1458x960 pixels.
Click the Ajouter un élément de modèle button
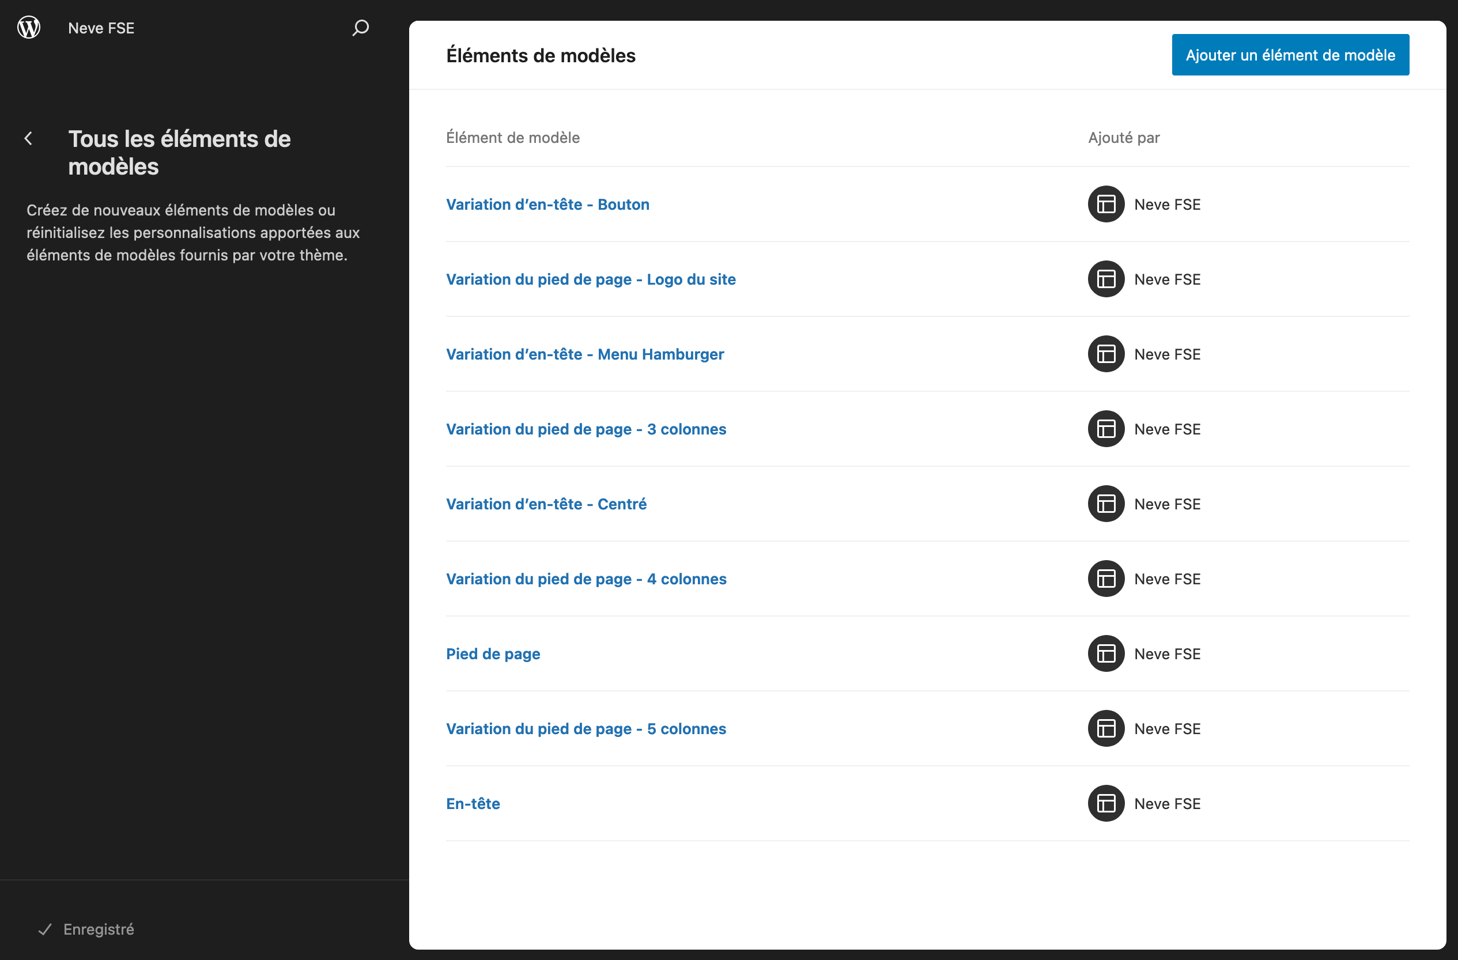point(1290,55)
